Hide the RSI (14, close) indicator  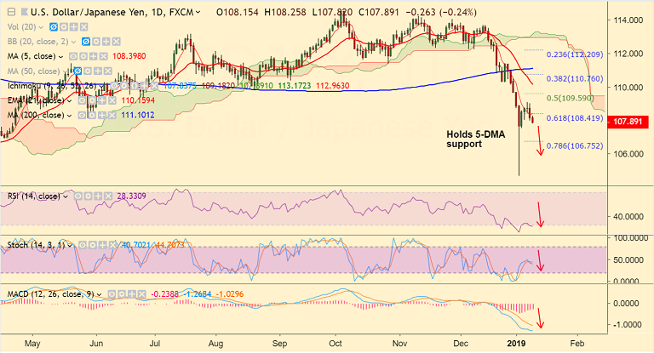(78, 196)
